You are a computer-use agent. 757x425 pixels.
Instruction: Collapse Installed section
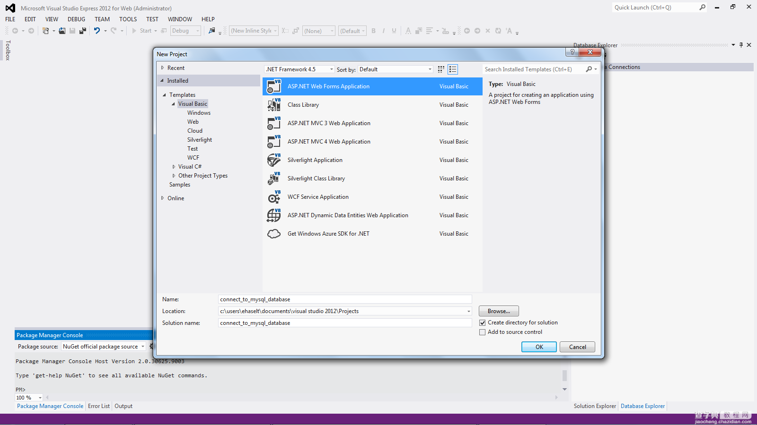click(x=162, y=81)
